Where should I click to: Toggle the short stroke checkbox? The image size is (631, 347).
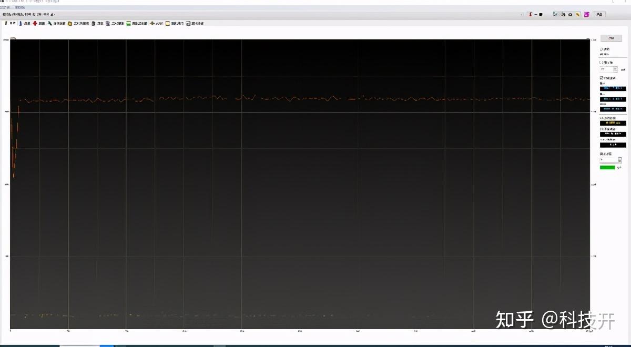[x=601, y=63]
